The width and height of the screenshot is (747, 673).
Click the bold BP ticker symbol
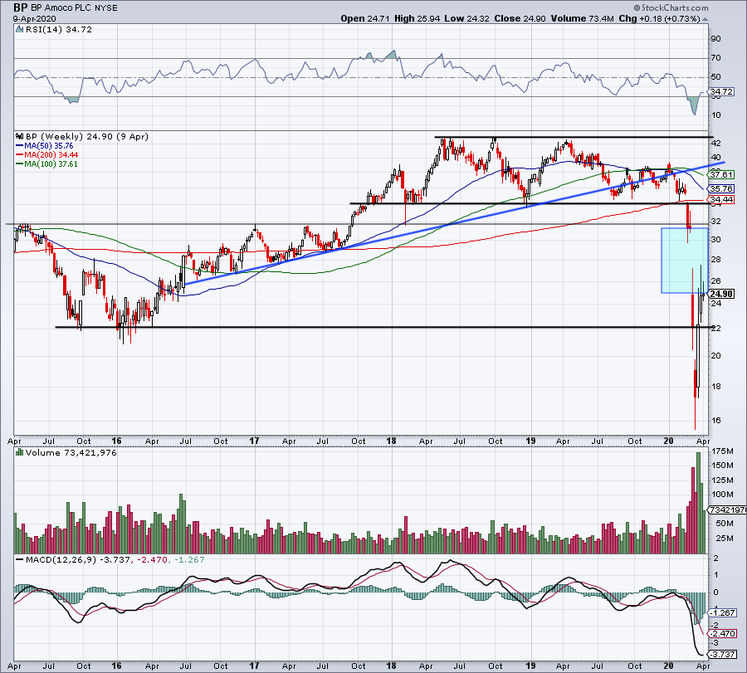point(21,7)
